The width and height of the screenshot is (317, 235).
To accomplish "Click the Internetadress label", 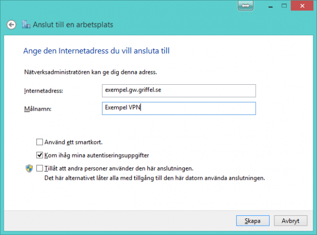I will pos(44,91).
